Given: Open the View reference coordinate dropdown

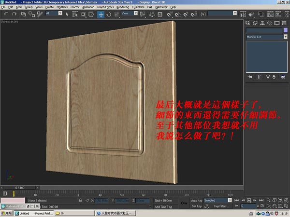Looking at the screenshot, I should pyautogui.click(x=130, y=14).
